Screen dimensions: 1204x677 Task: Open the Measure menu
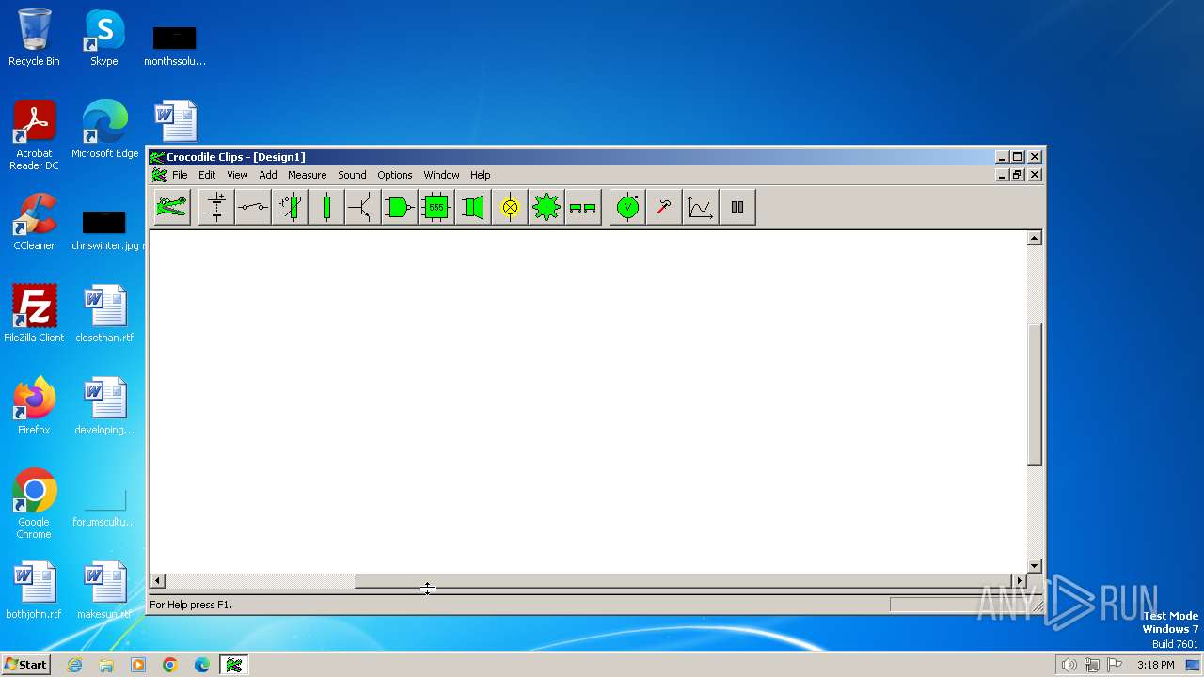(308, 175)
